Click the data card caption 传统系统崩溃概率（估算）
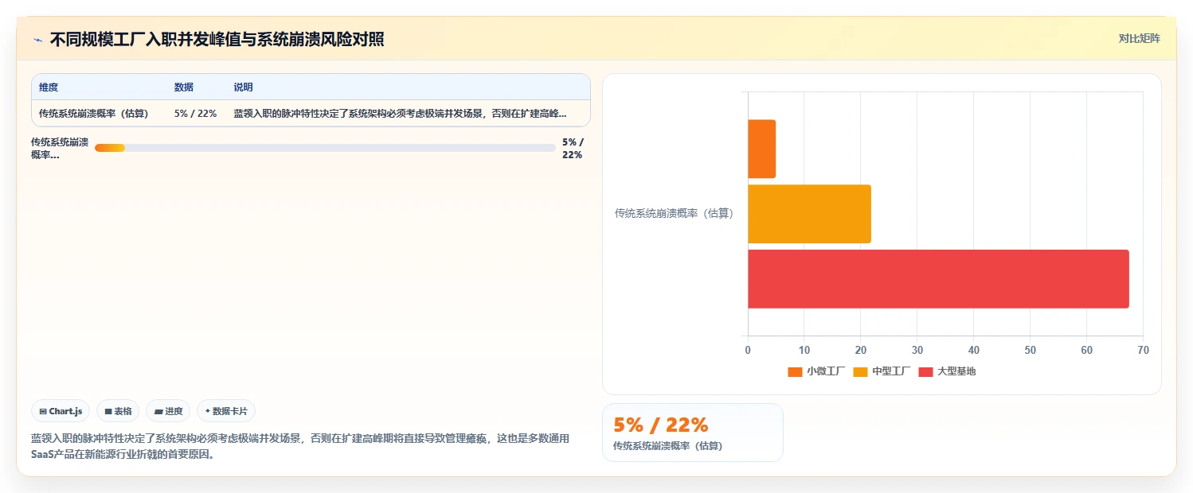 click(667, 446)
